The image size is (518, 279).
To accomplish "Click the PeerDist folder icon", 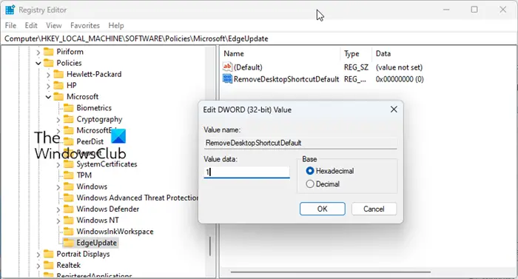I will coord(68,142).
